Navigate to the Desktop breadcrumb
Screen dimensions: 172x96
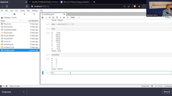[x=7, y=18]
